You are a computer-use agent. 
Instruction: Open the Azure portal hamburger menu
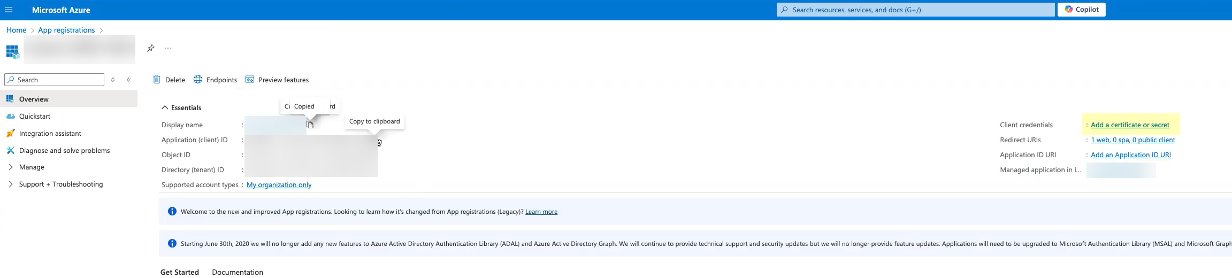coord(9,10)
